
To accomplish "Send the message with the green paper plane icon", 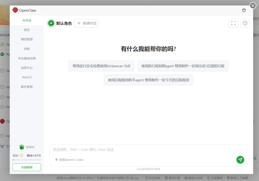I will pyautogui.click(x=240, y=160).
